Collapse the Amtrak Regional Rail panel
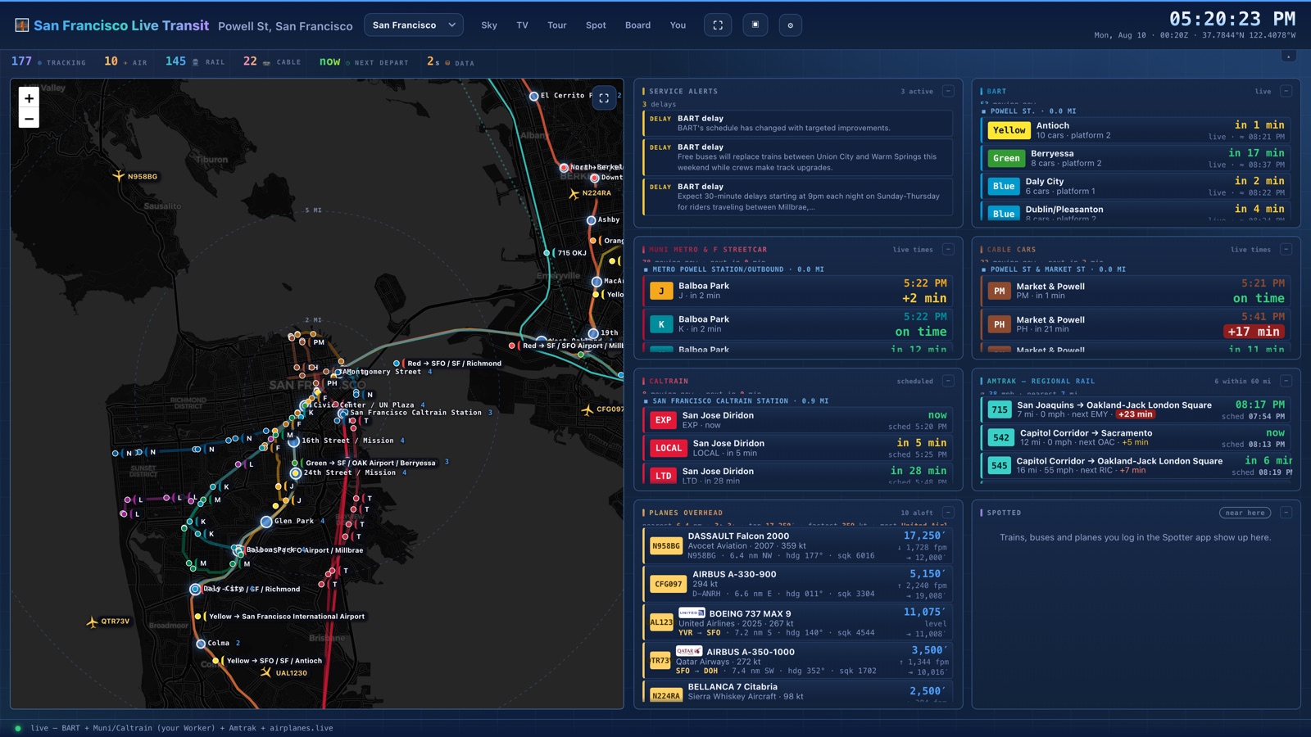This screenshot has width=1311, height=737. coord(1286,381)
